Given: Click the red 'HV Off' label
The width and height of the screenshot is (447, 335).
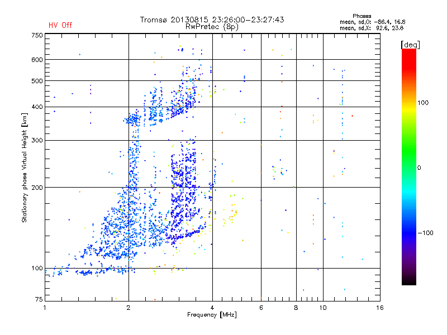Looking at the screenshot, I should click(x=60, y=25).
